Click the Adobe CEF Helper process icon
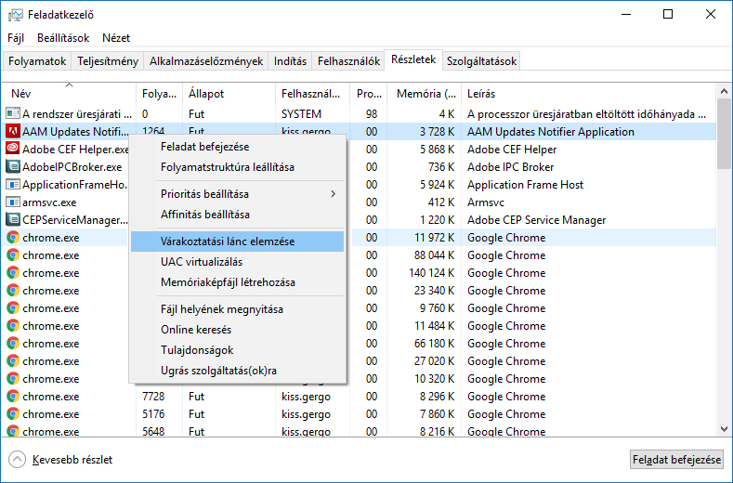This screenshot has width=733, height=483. pyautogui.click(x=13, y=149)
